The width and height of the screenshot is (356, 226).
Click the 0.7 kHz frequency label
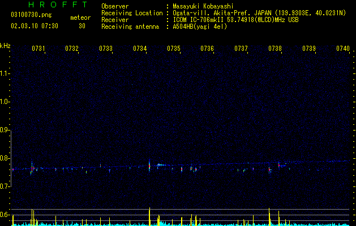tap(5, 186)
